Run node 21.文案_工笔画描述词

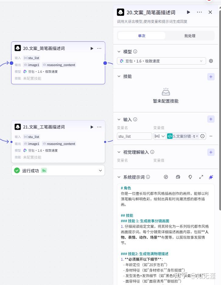point(92,127)
